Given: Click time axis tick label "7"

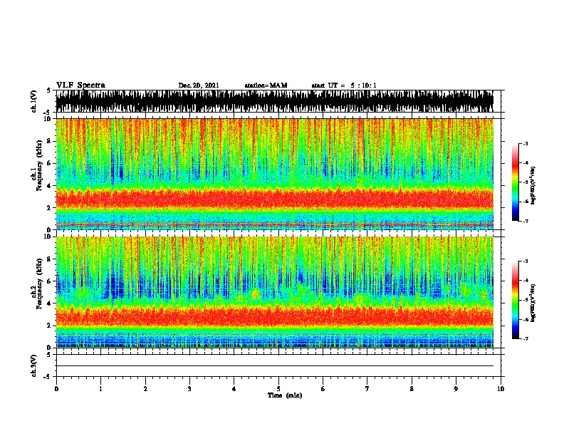Looking at the screenshot, I should pos(367,389).
